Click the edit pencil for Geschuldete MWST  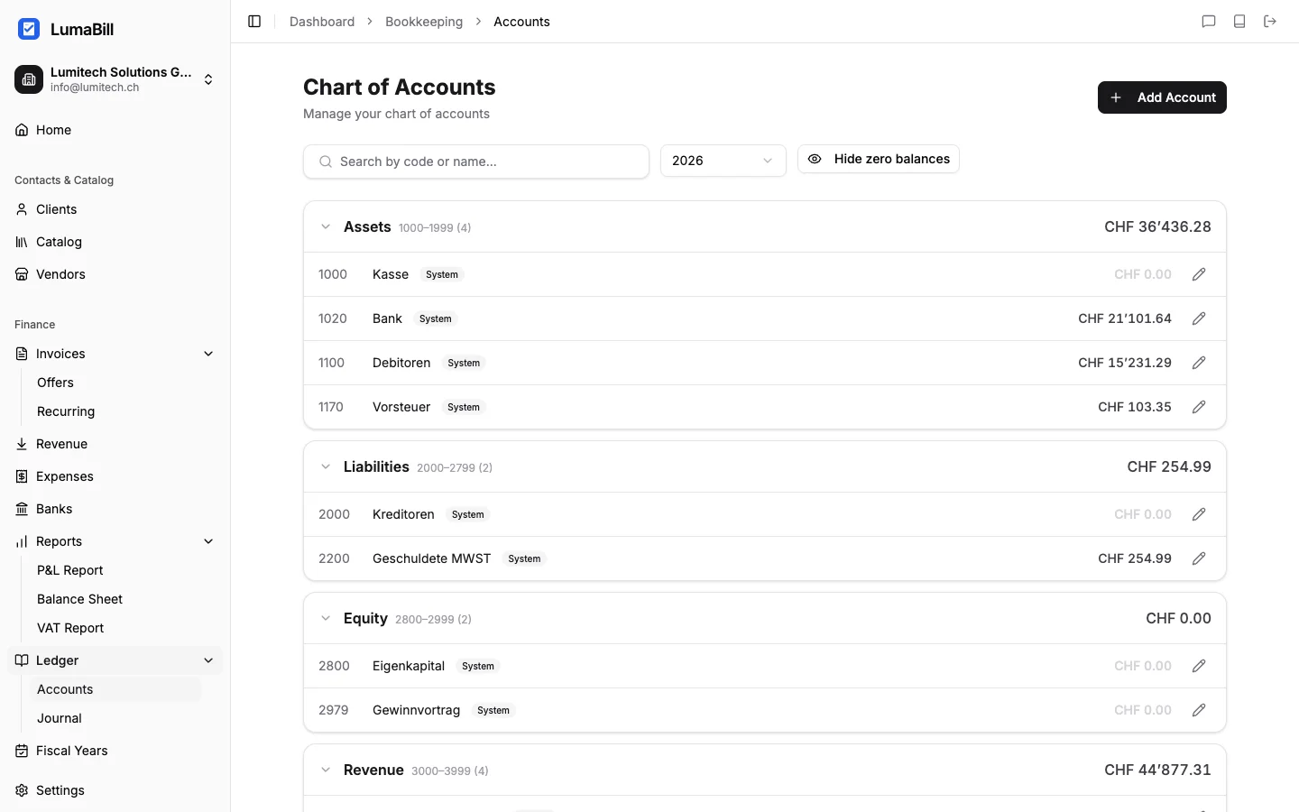click(x=1199, y=558)
